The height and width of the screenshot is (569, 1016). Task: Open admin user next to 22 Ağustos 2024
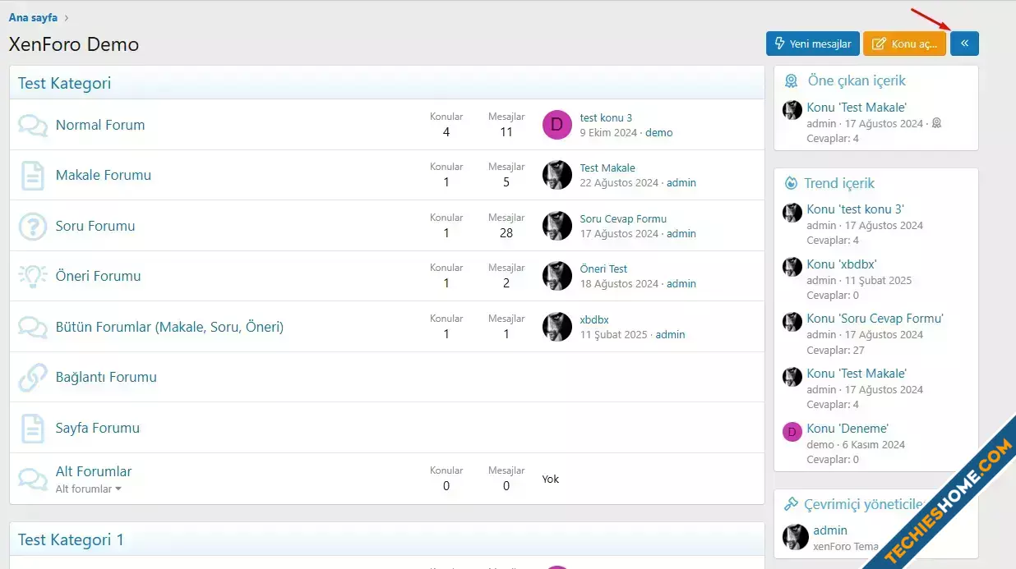(681, 182)
